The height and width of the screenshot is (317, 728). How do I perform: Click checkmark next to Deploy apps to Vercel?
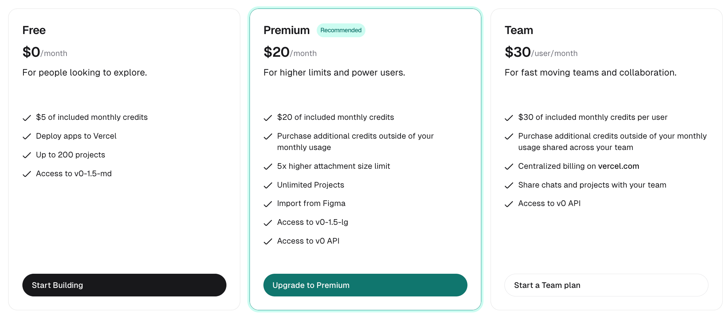[27, 137]
